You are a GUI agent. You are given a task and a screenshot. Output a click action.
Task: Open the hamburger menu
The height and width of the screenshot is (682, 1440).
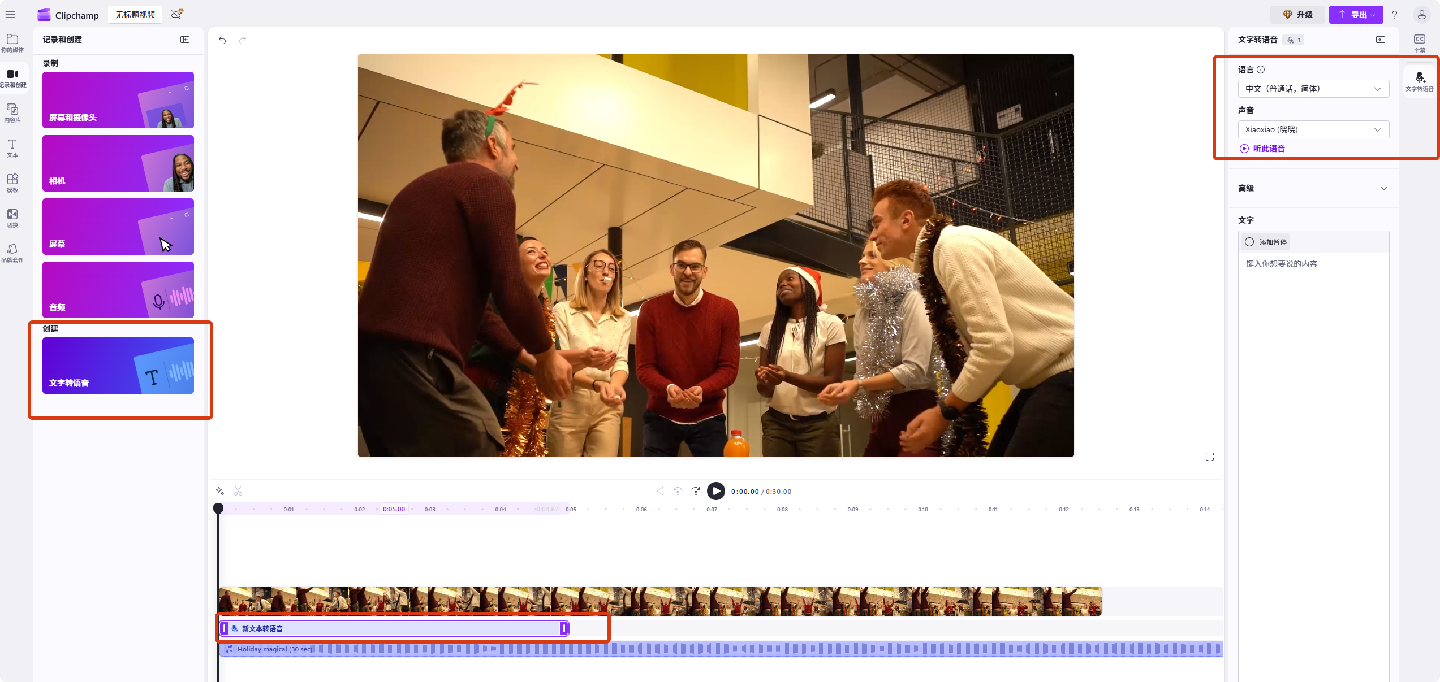point(10,15)
